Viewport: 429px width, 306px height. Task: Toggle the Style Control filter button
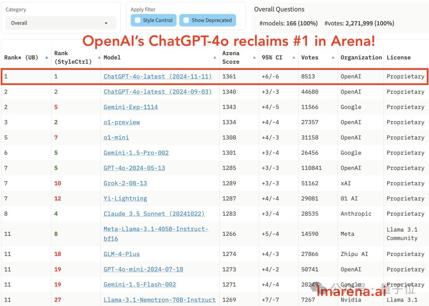coord(153,20)
